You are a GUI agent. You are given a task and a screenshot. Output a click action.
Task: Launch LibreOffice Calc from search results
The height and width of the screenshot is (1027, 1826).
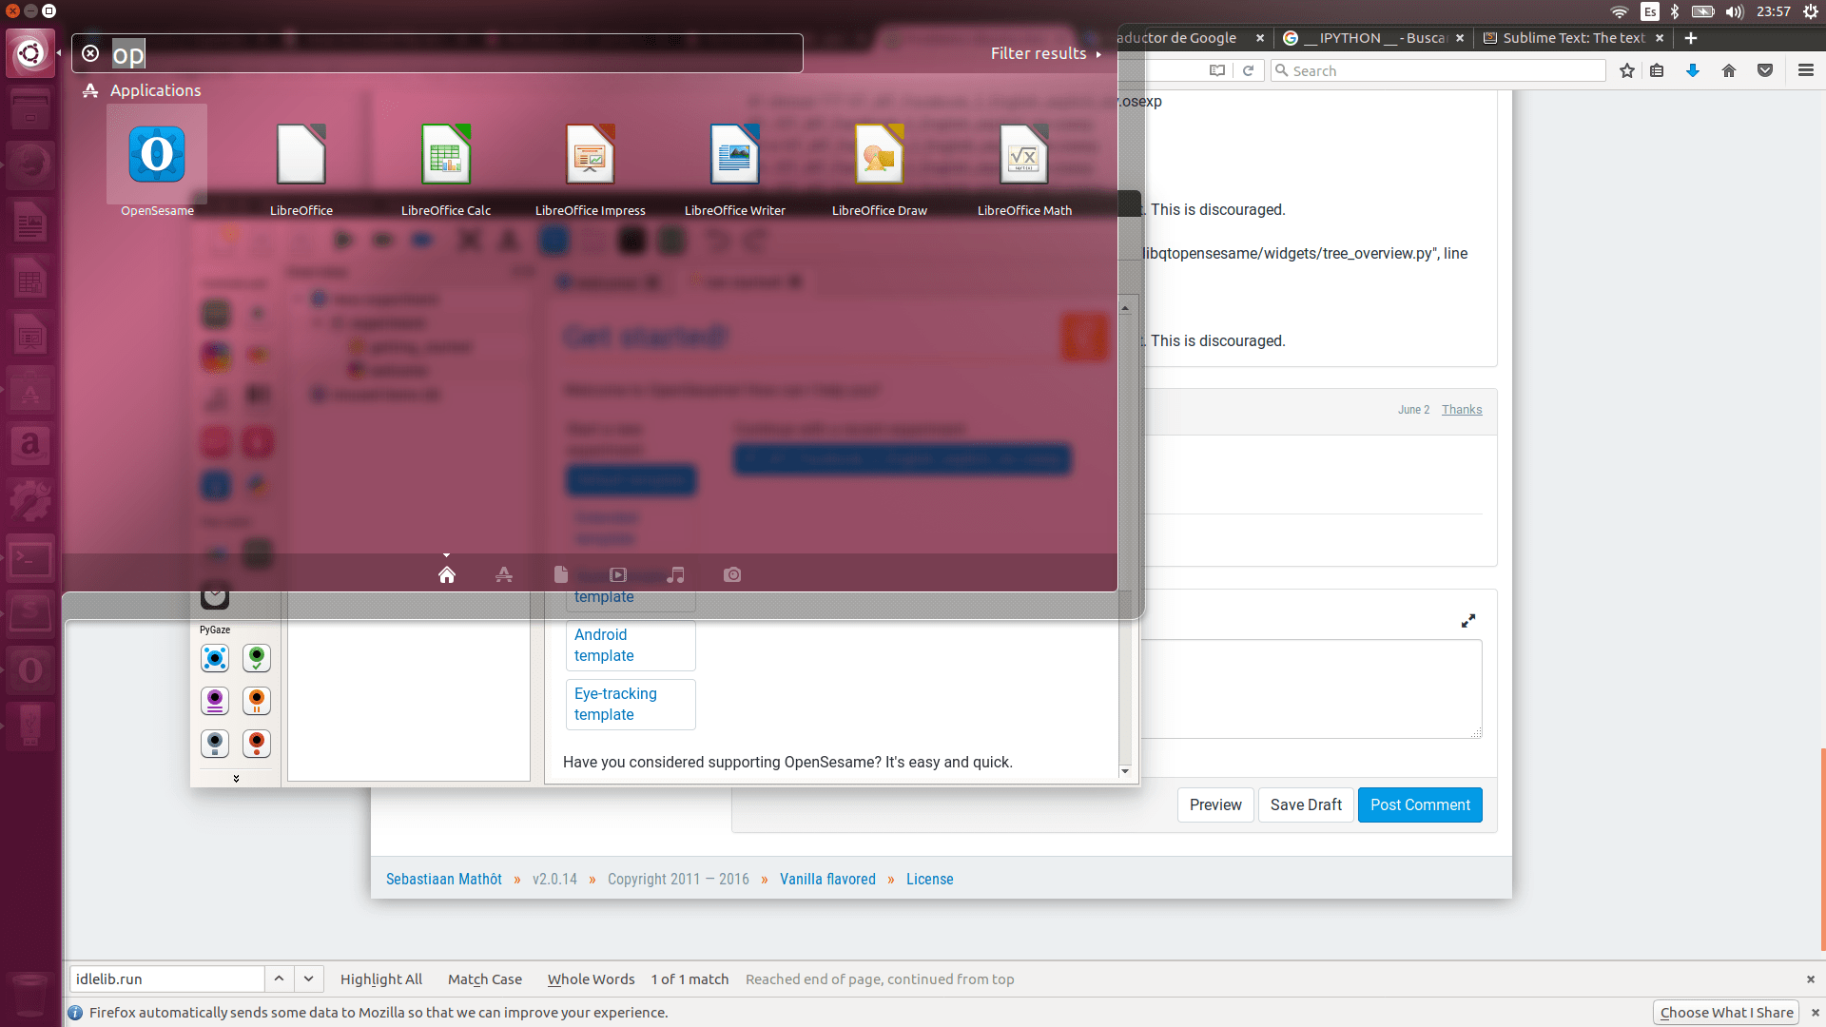tap(446, 156)
